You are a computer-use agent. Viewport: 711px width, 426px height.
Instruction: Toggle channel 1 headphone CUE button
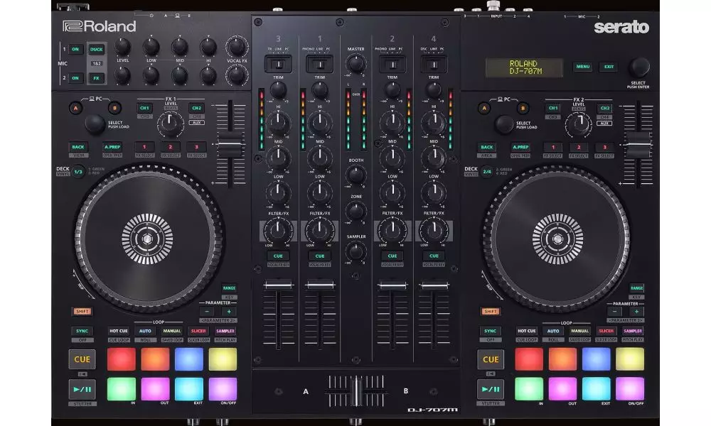[320, 256]
